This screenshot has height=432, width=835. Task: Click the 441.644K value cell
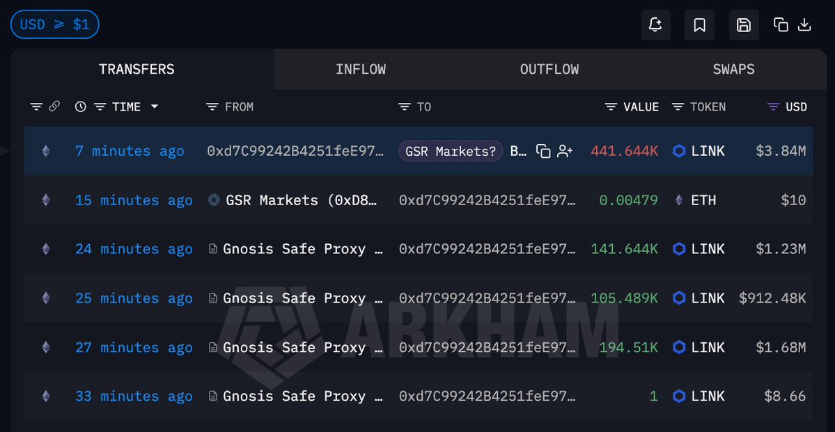(x=624, y=151)
